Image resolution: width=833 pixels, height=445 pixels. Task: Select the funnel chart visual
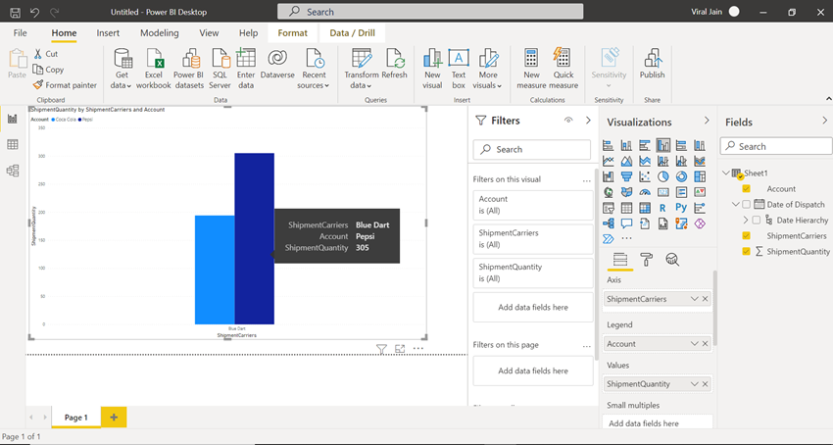(x=627, y=176)
